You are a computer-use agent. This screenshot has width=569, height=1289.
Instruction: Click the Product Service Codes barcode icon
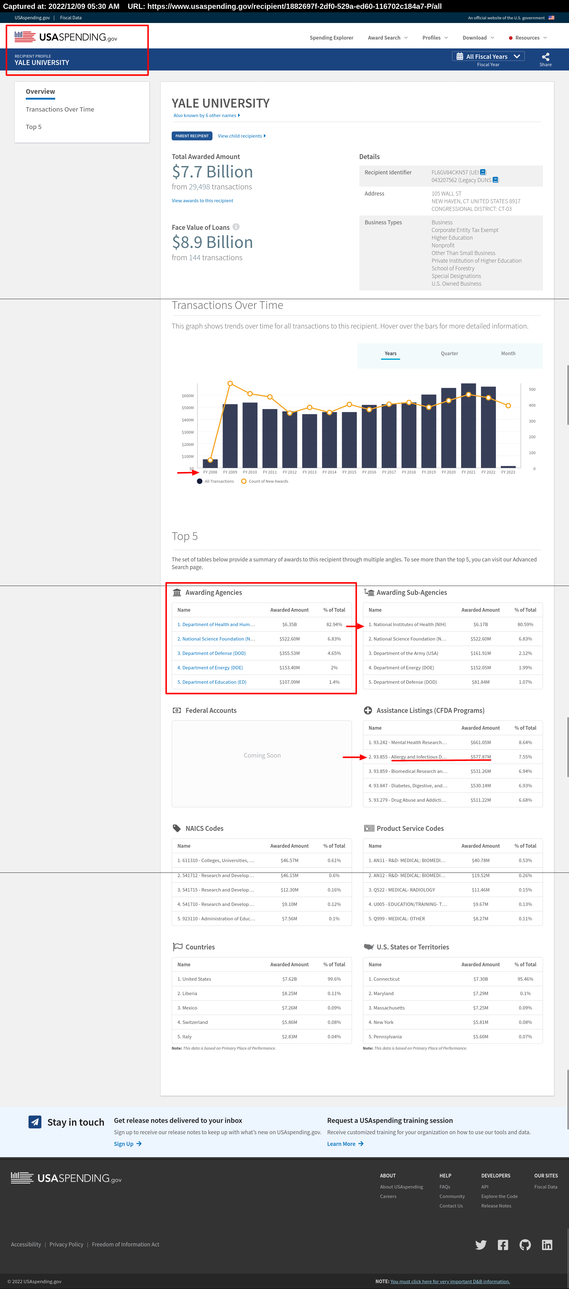(369, 829)
